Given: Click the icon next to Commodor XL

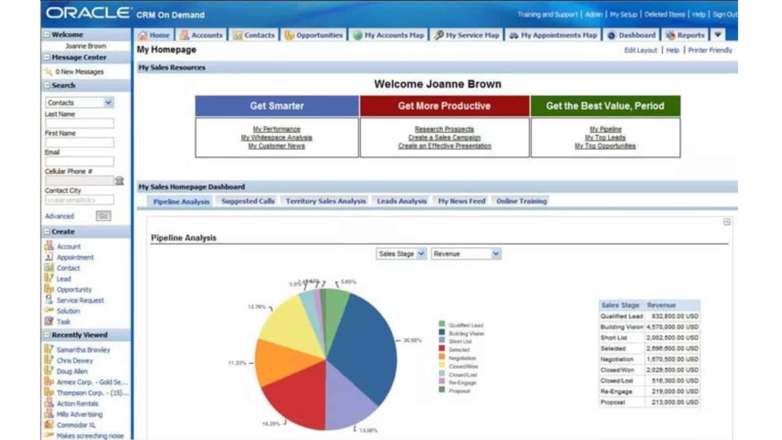Looking at the screenshot, I should [x=49, y=424].
